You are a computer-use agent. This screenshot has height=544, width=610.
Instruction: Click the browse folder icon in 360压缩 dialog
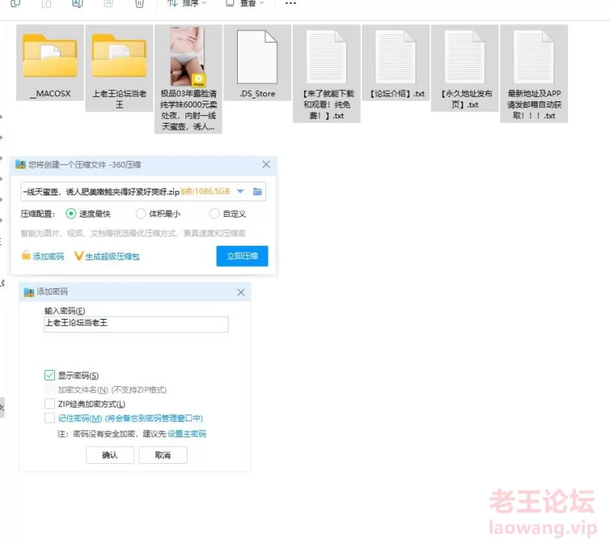tap(258, 192)
